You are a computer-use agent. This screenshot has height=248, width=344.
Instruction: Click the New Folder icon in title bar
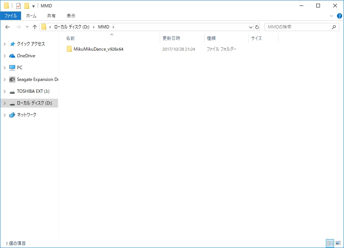[x=27, y=6]
